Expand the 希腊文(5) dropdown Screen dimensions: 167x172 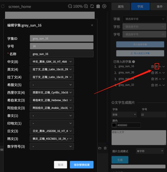[52, 85]
